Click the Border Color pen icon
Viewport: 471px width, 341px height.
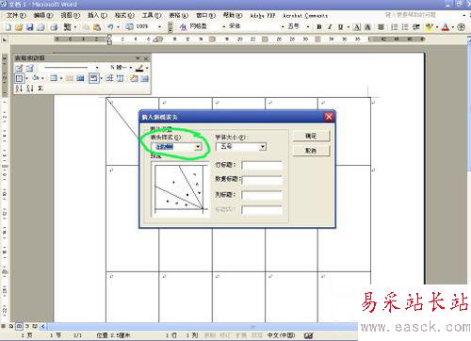click(x=139, y=68)
